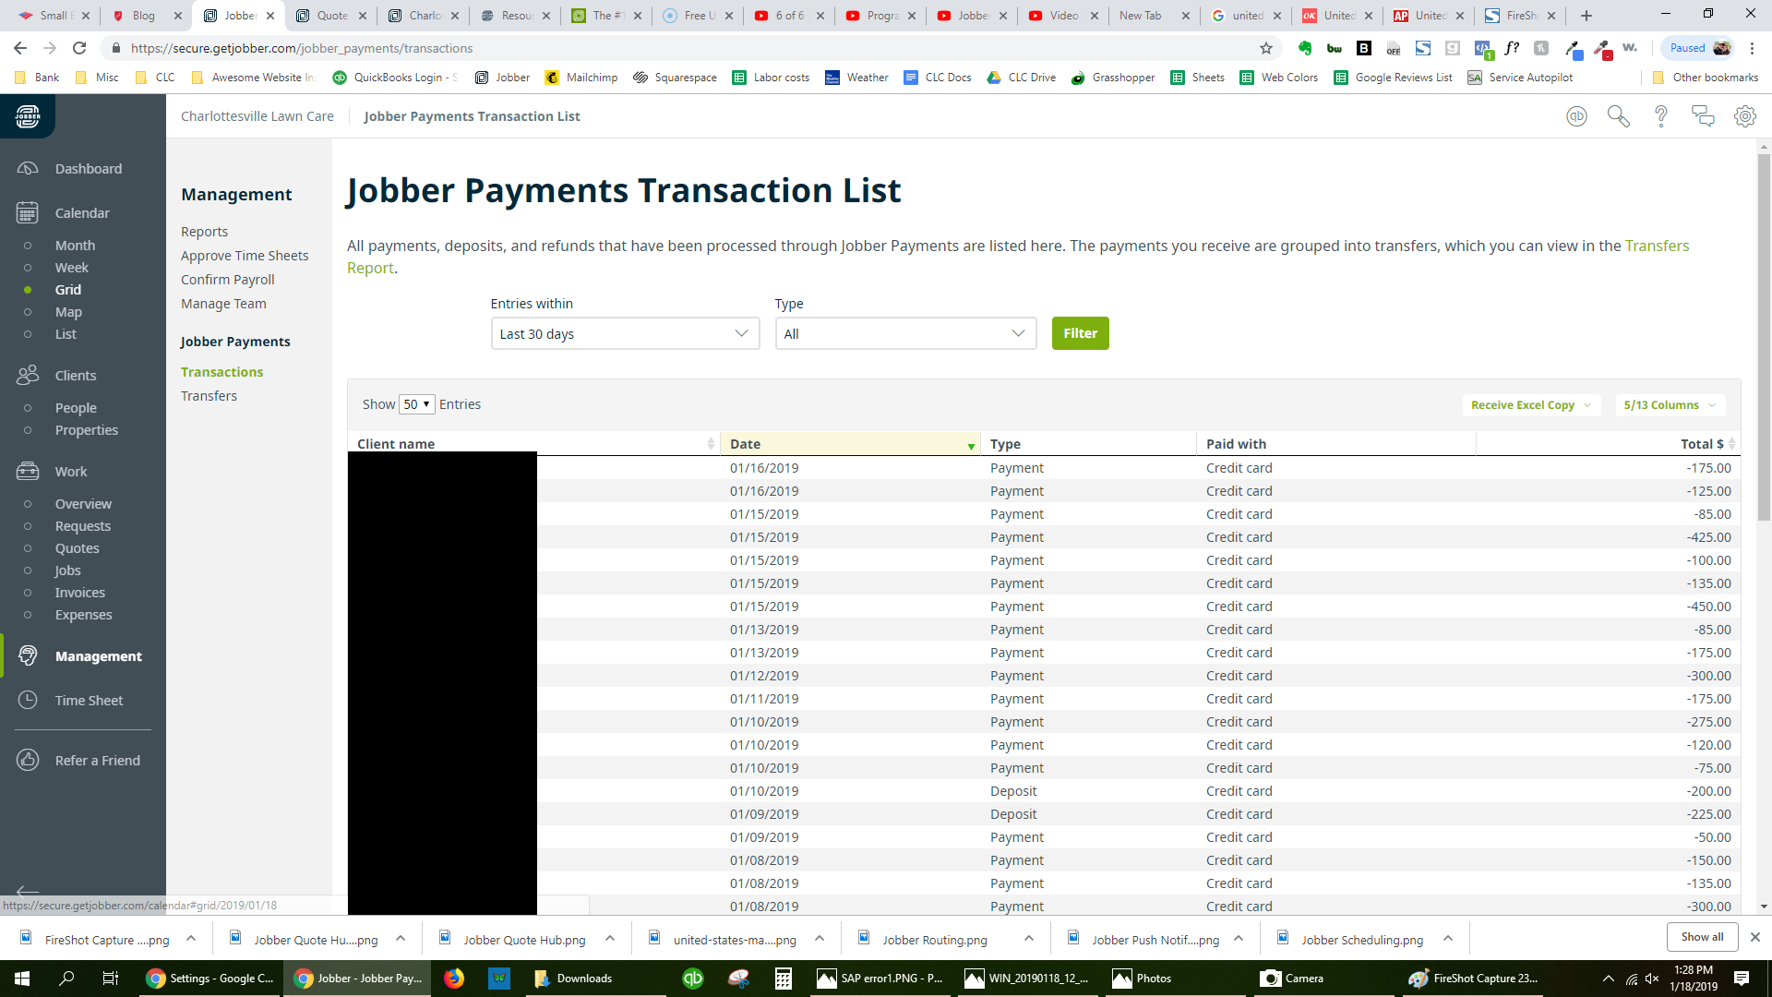Click the Time Sheet clock icon
The height and width of the screenshot is (997, 1772).
click(x=28, y=701)
